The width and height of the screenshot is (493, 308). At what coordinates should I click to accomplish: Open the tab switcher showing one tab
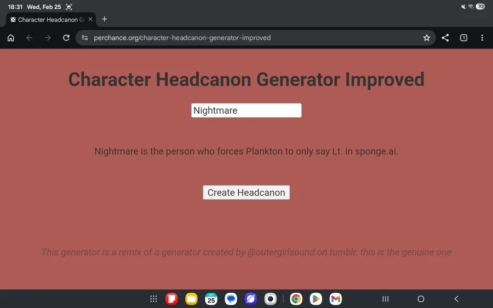pyautogui.click(x=463, y=38)
